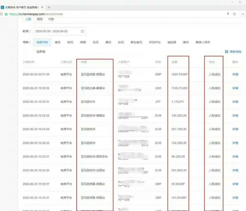The width and height of the screenshot is (246, 211).
Task: Click the green padlock security icon
Action: click(x=6, y=14)
